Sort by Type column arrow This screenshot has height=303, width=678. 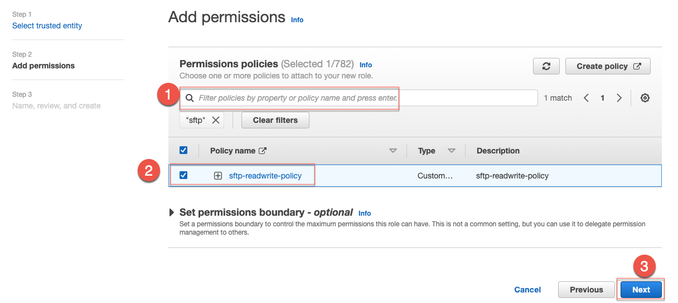click(x=452, y=151)
